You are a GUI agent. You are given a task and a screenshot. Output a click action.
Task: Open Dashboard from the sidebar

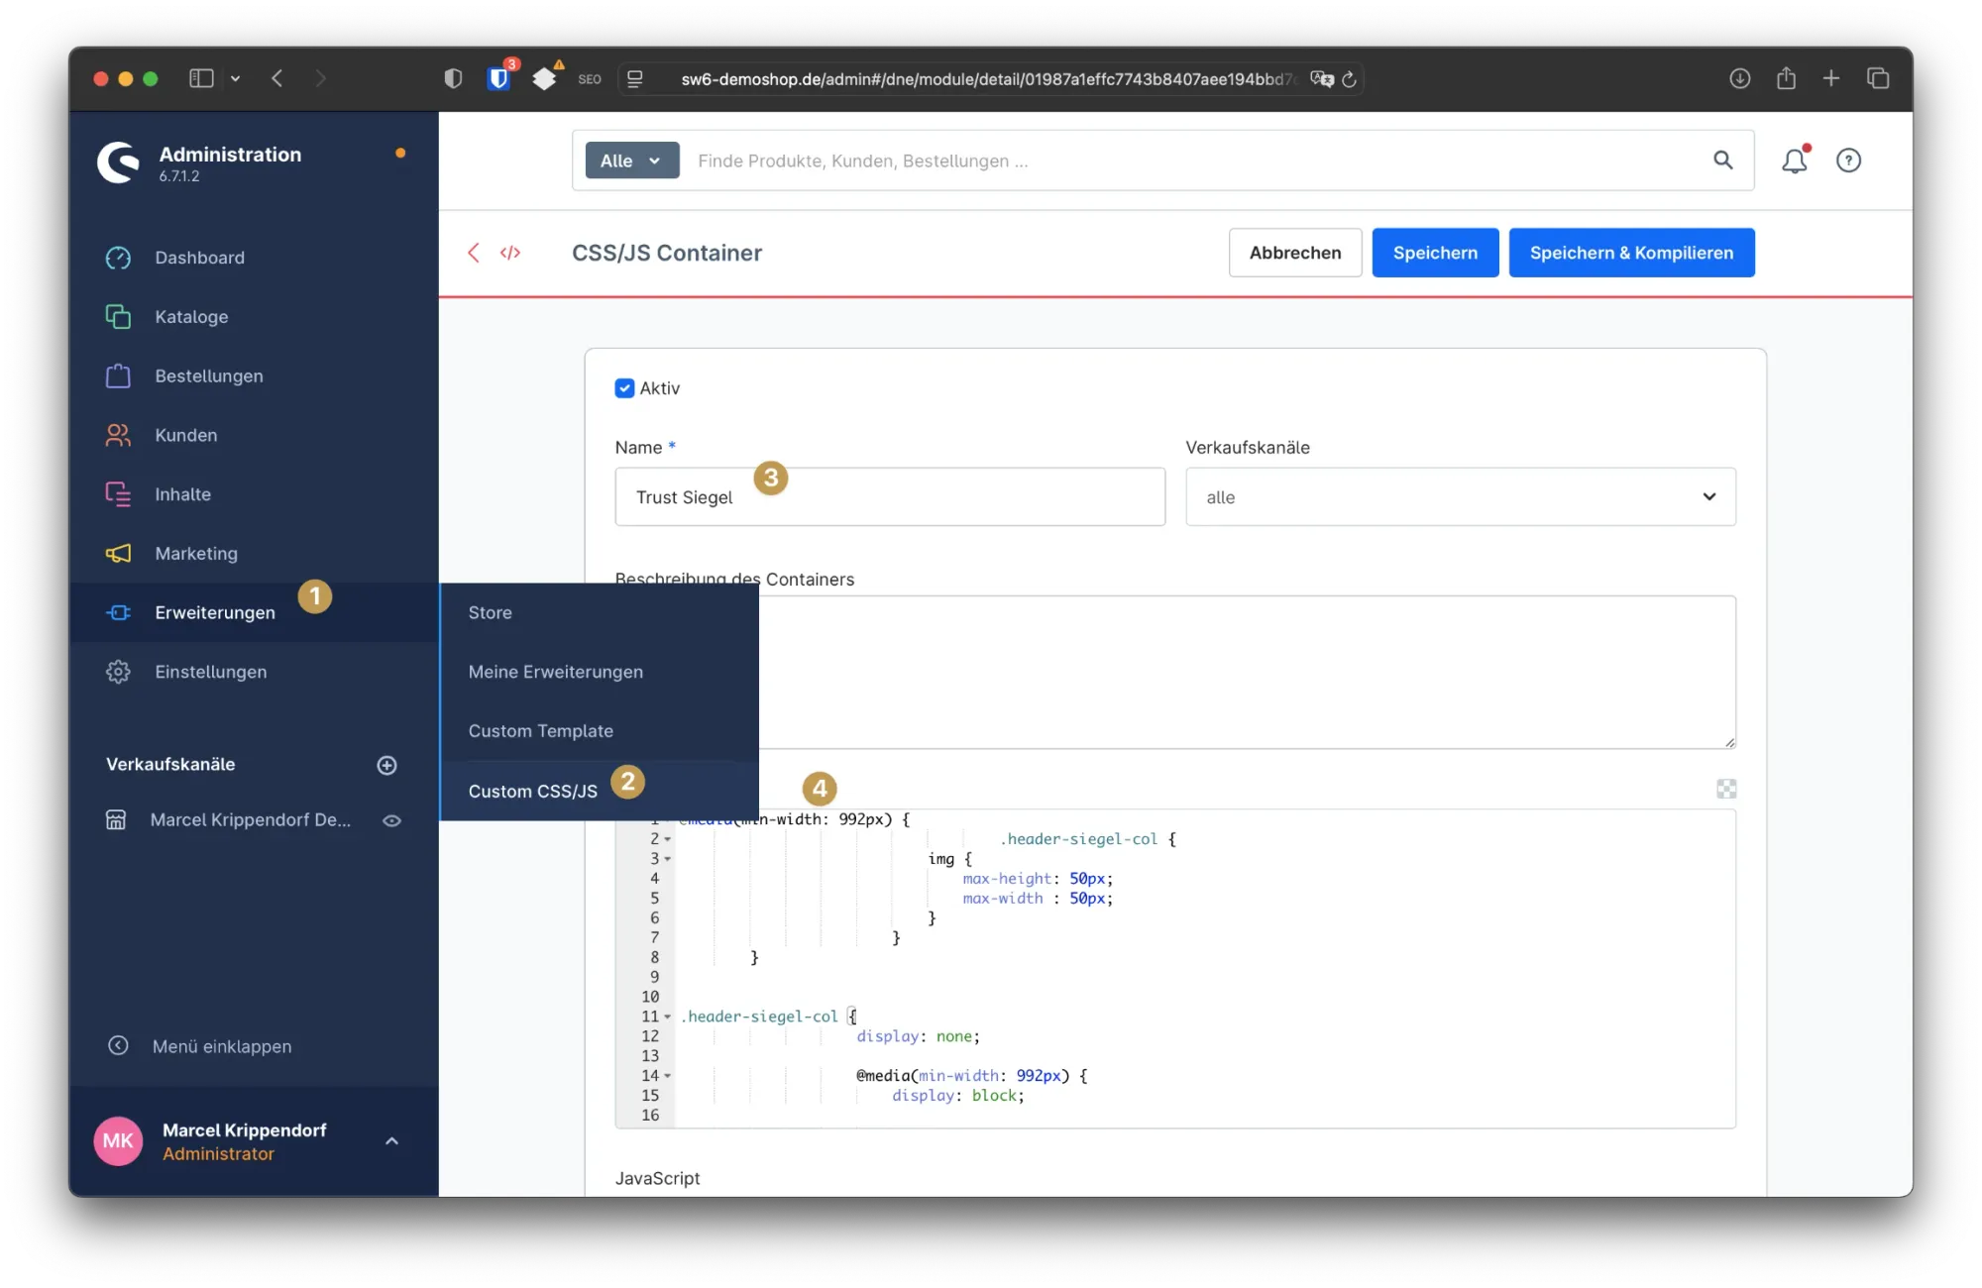point(199,258)
